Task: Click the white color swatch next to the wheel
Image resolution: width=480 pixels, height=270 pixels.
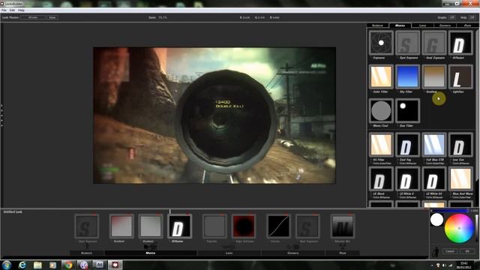Action: (436, 220)
